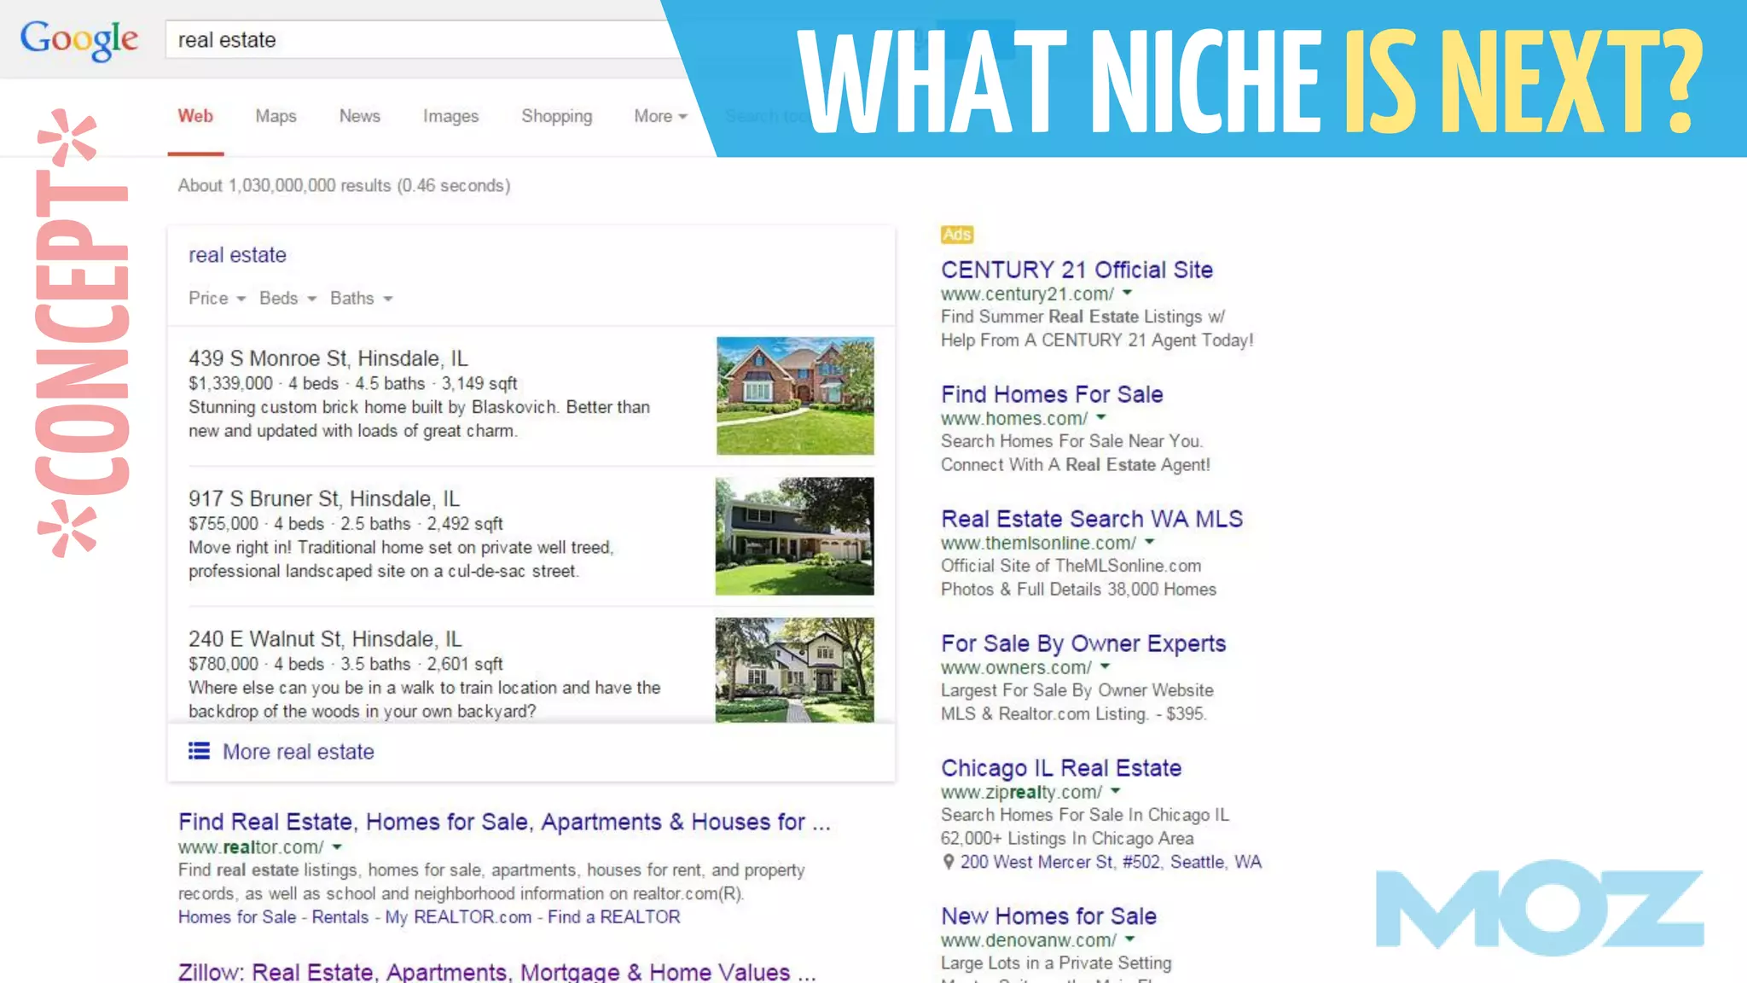This screenshot has height=983, width=1747.
Task: Select the Web search tab
Action: (x=195, y=116)
